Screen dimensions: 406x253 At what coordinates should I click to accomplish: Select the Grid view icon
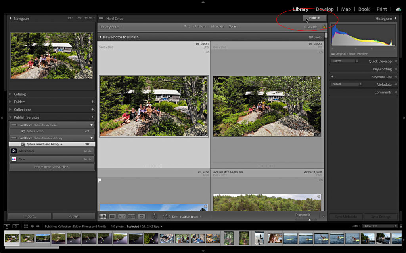(x=102, y=216)
